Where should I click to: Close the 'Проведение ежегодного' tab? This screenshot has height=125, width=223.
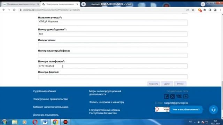pos(38,4)
